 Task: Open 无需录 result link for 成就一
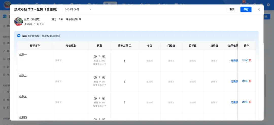pos(234,61)
